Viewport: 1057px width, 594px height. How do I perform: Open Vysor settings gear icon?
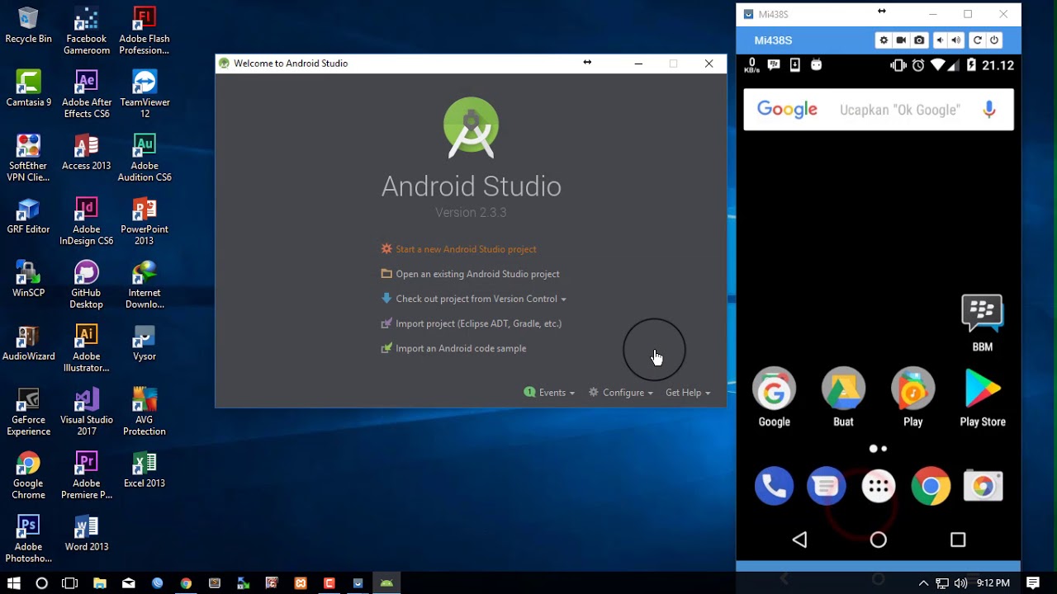[884, 40]
